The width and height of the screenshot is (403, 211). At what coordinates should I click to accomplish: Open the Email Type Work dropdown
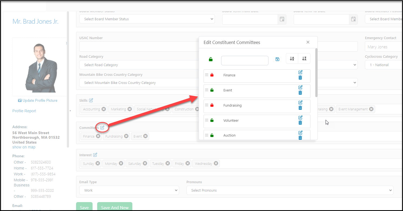pos(129,190)
